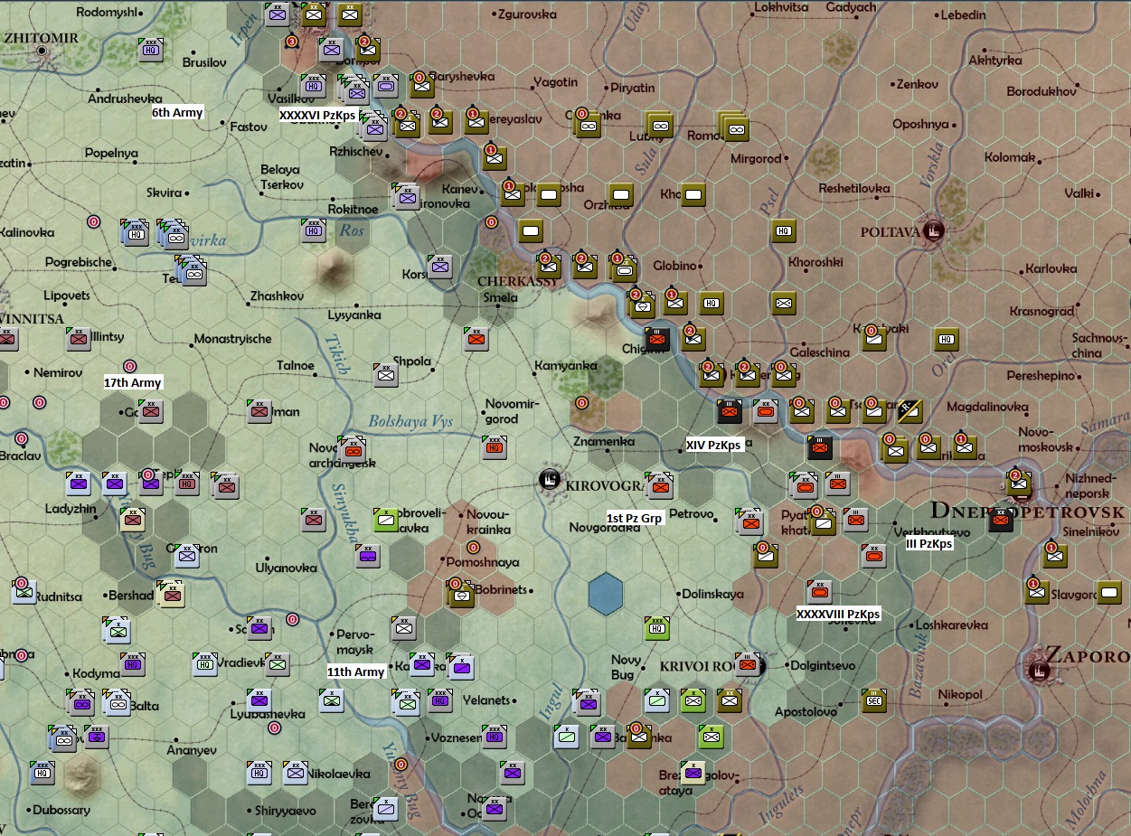The image size is (1131, 836).
Task: Click the '11th Army' label
Action: pyautogui.click(x=356, y=672)
